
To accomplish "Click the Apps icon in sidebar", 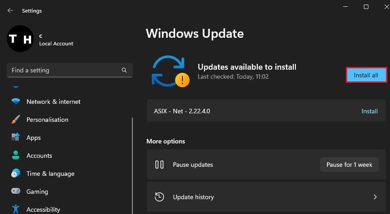I will click(16, 138).
